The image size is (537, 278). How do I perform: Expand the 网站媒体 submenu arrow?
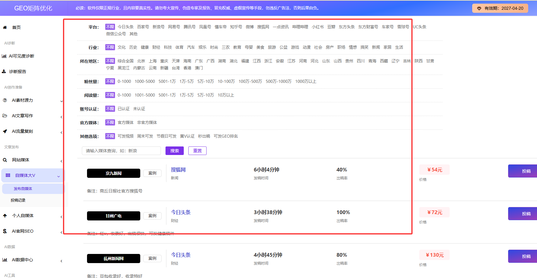pyautogui.click(x=61, y=161)
